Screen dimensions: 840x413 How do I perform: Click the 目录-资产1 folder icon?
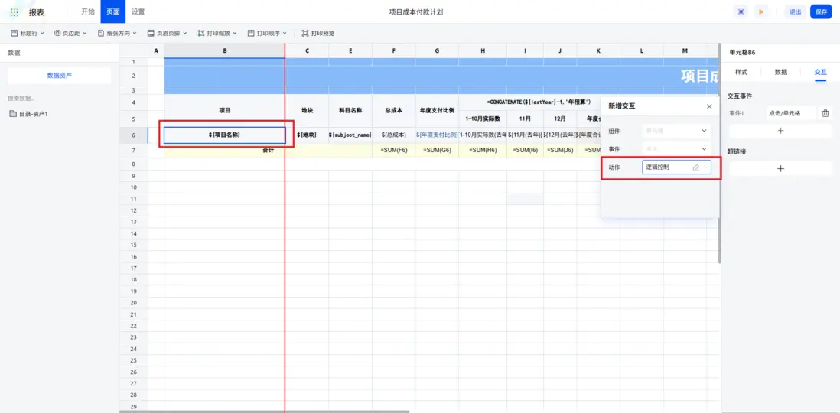12,114
